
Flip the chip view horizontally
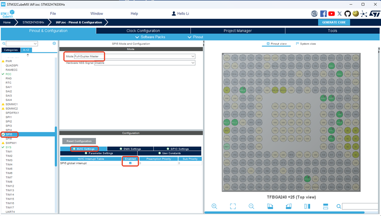point(307,206)
